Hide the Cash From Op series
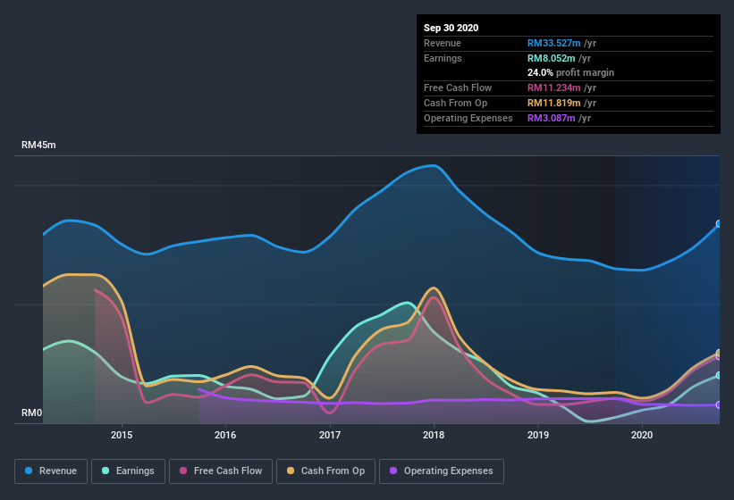 pyautogui.click(x=325, y=471)
